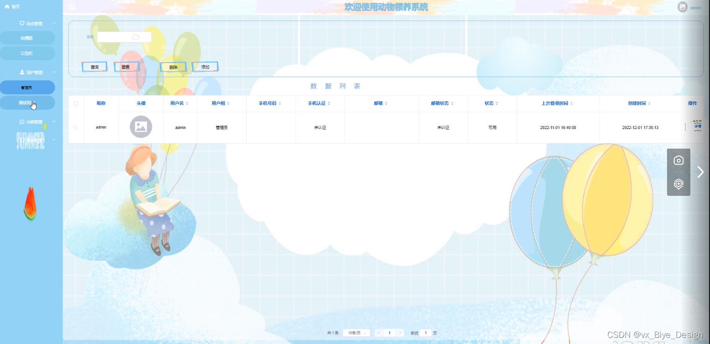
Task: Click the 可用 status cell
Action: coord(492,127)
